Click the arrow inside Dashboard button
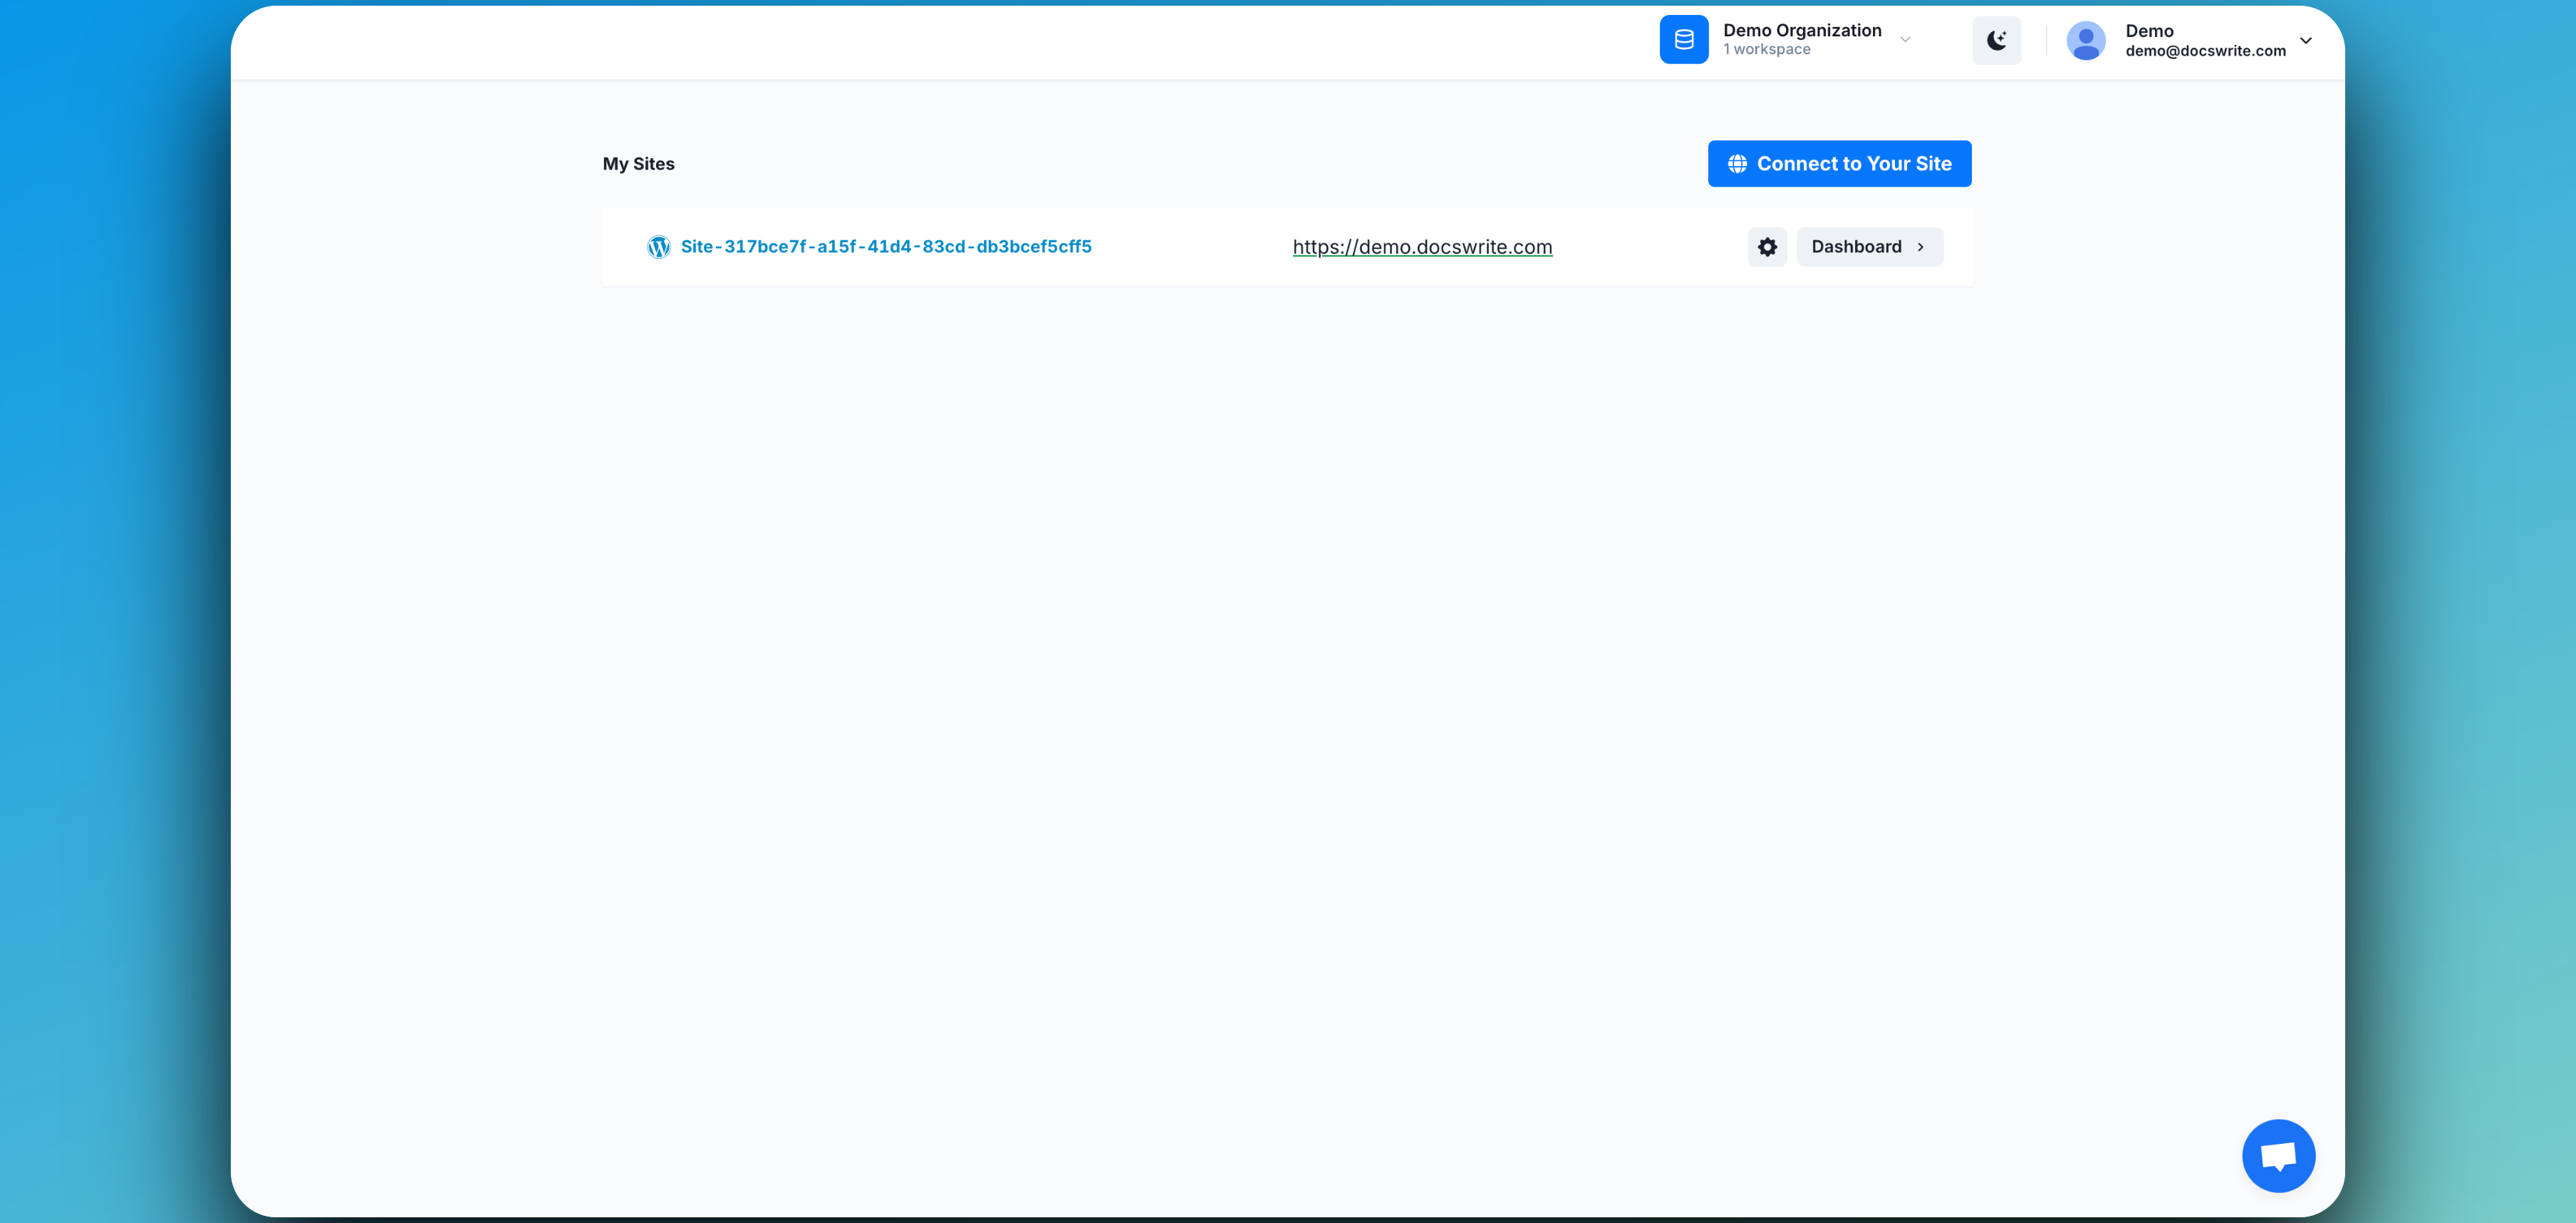 pos(1921,247)
